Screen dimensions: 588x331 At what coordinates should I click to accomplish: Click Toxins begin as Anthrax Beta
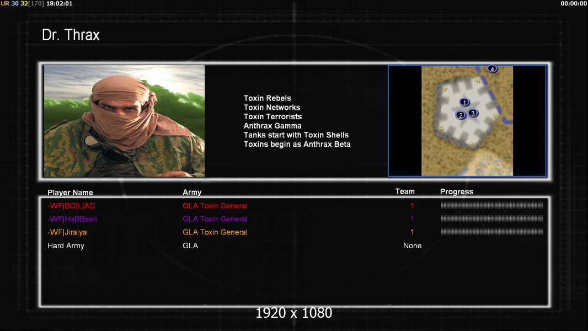pos(297,145)
